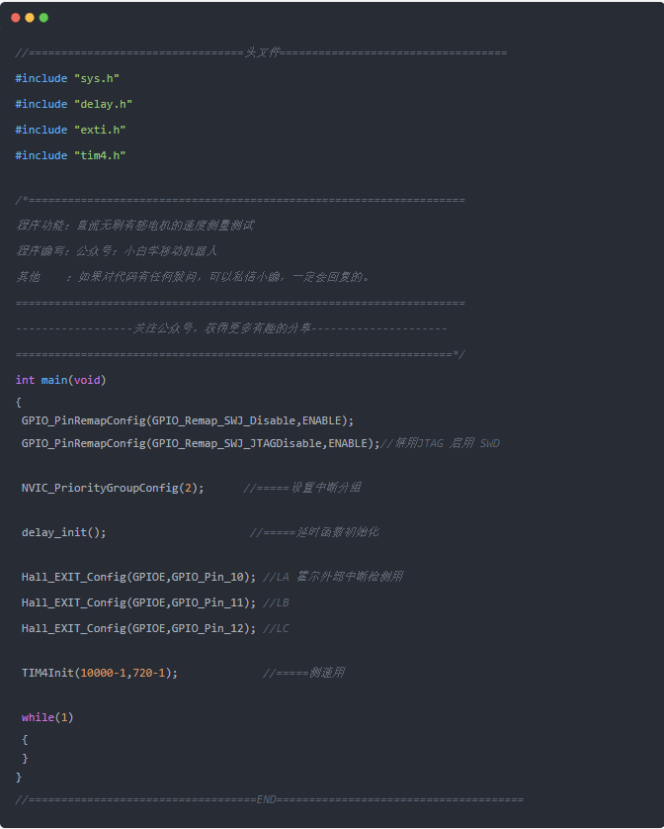Click the JTAG / SWD comment
Image resolution: width=664 pixels, height=829 pixels.
[x=440, y=443]
